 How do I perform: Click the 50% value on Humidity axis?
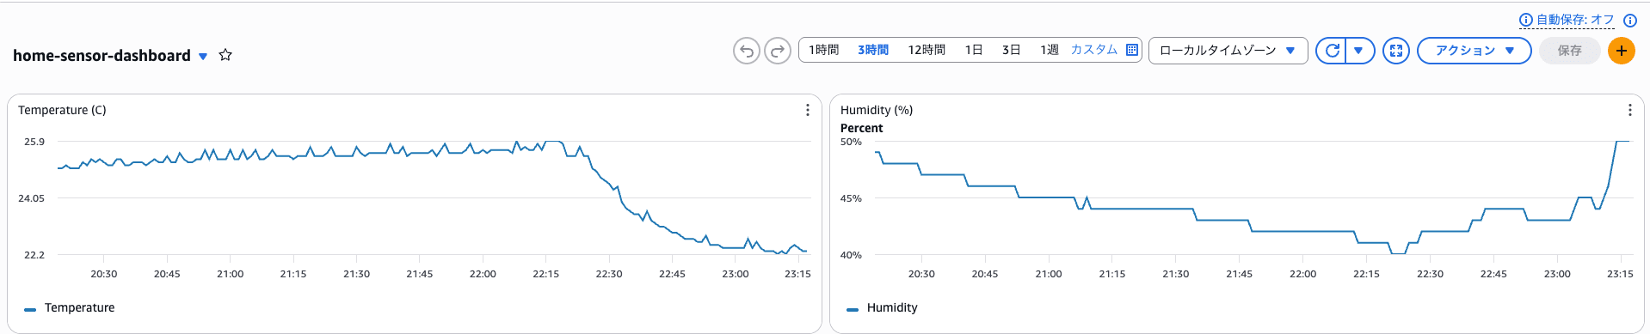point(851,142)
